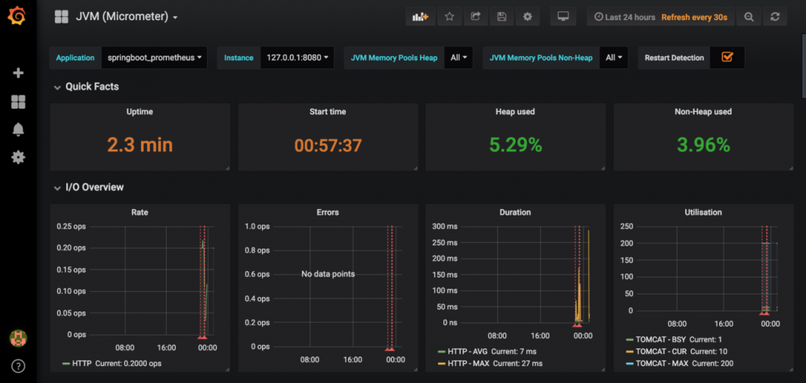Star this dashboard as favorite
806x383 pixels.
click(x=450, y=17)
